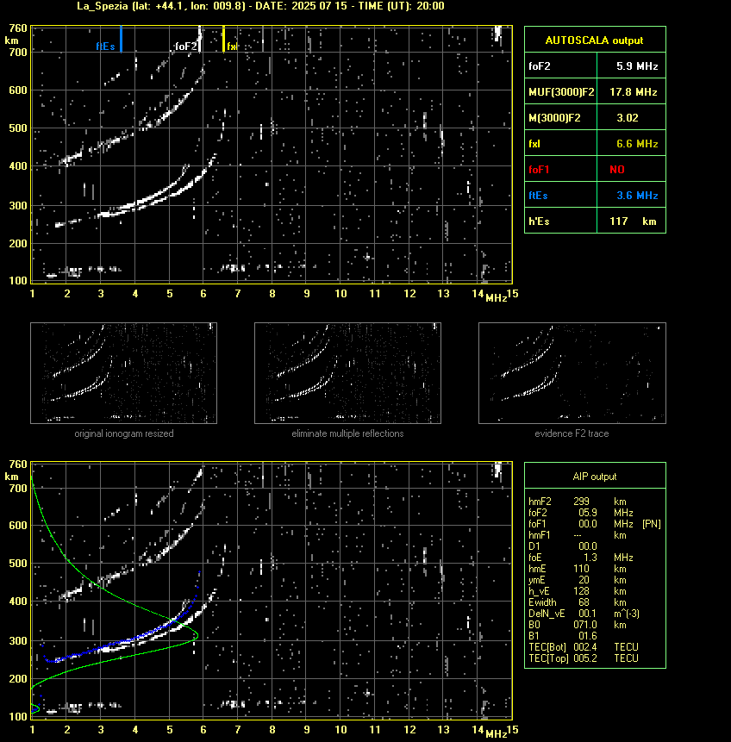Click the 300 km label on lower plot
This screenshot has width=731, height=742.
coord(18,641)
